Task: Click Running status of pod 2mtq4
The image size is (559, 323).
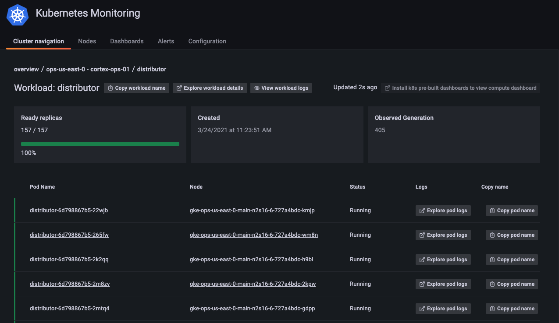Action: [x=360, y=309]
